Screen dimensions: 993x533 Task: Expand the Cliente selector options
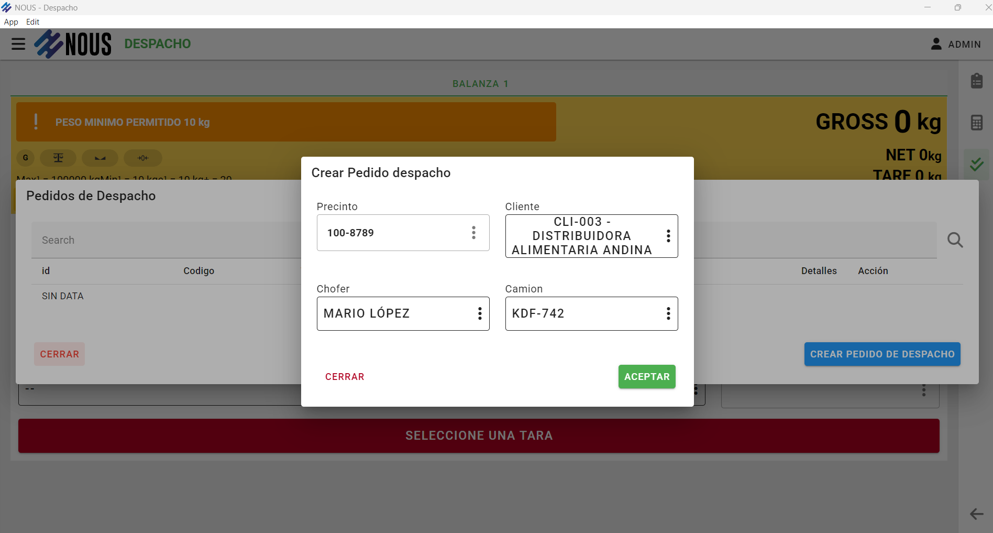coord(668,236)
